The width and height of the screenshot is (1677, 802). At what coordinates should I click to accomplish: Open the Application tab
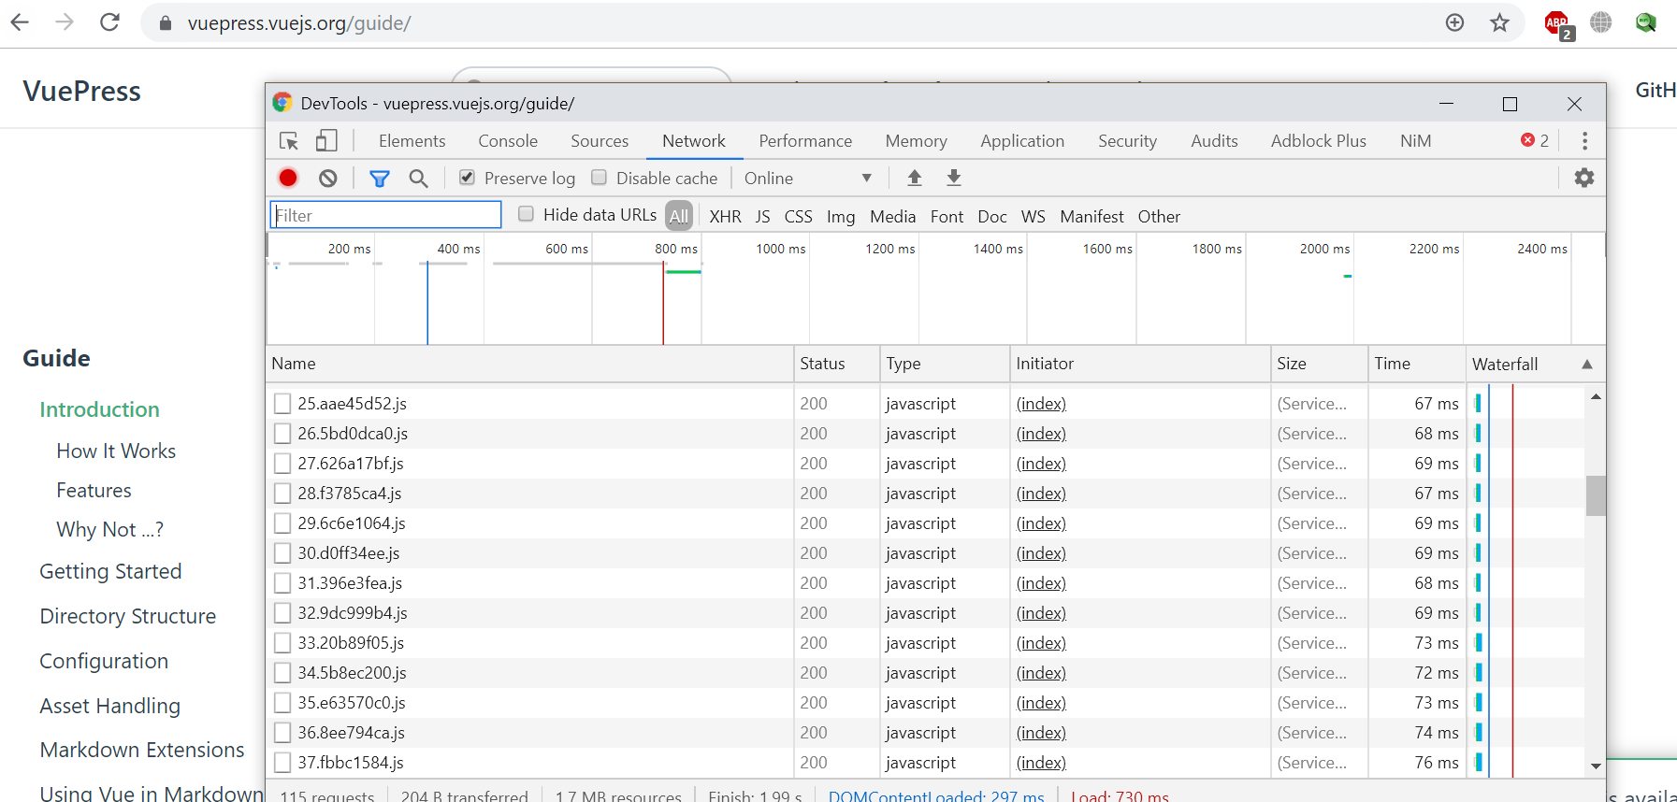point(1022,141)
